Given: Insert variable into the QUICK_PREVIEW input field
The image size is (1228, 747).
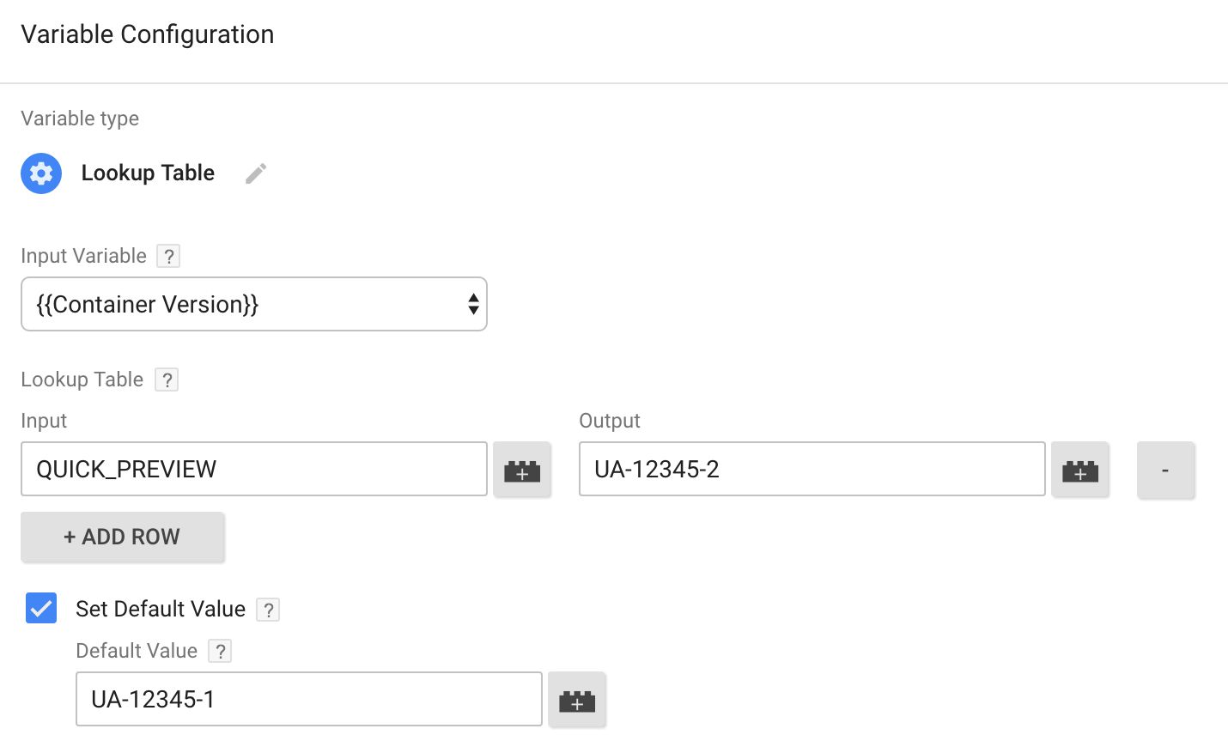Looking at the screenshot, I should 522,470.
